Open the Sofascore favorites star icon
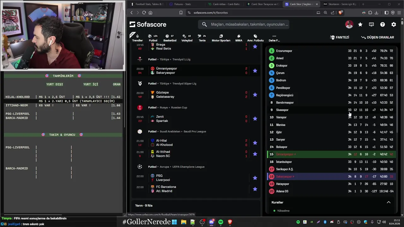This screenshot has height=227, width=404. coord(360,24)
